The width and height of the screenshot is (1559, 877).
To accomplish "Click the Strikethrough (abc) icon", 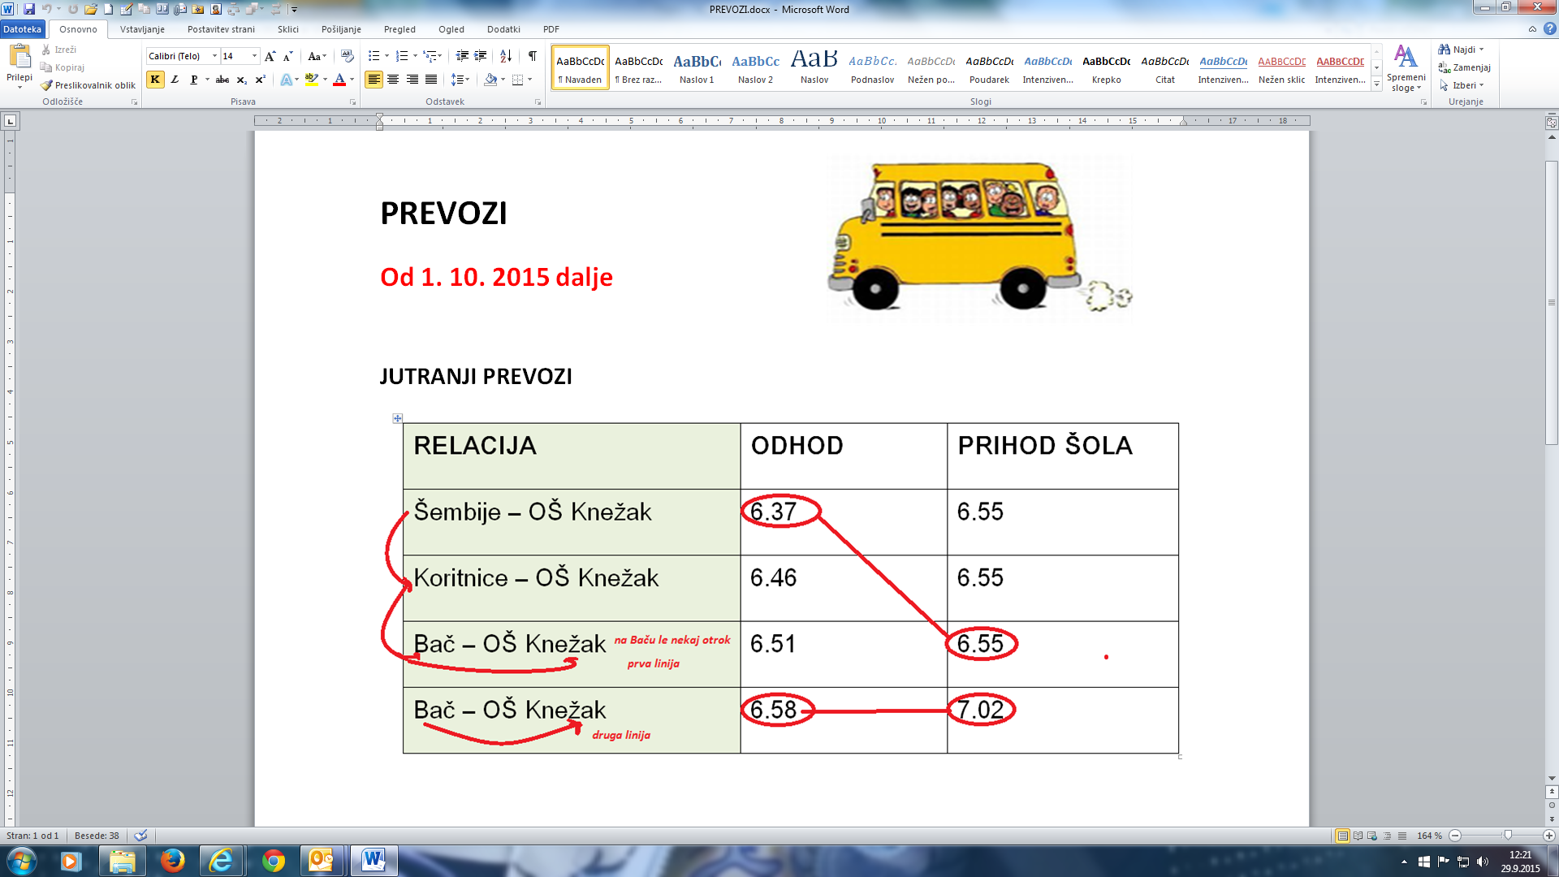I will pos(222,80).
